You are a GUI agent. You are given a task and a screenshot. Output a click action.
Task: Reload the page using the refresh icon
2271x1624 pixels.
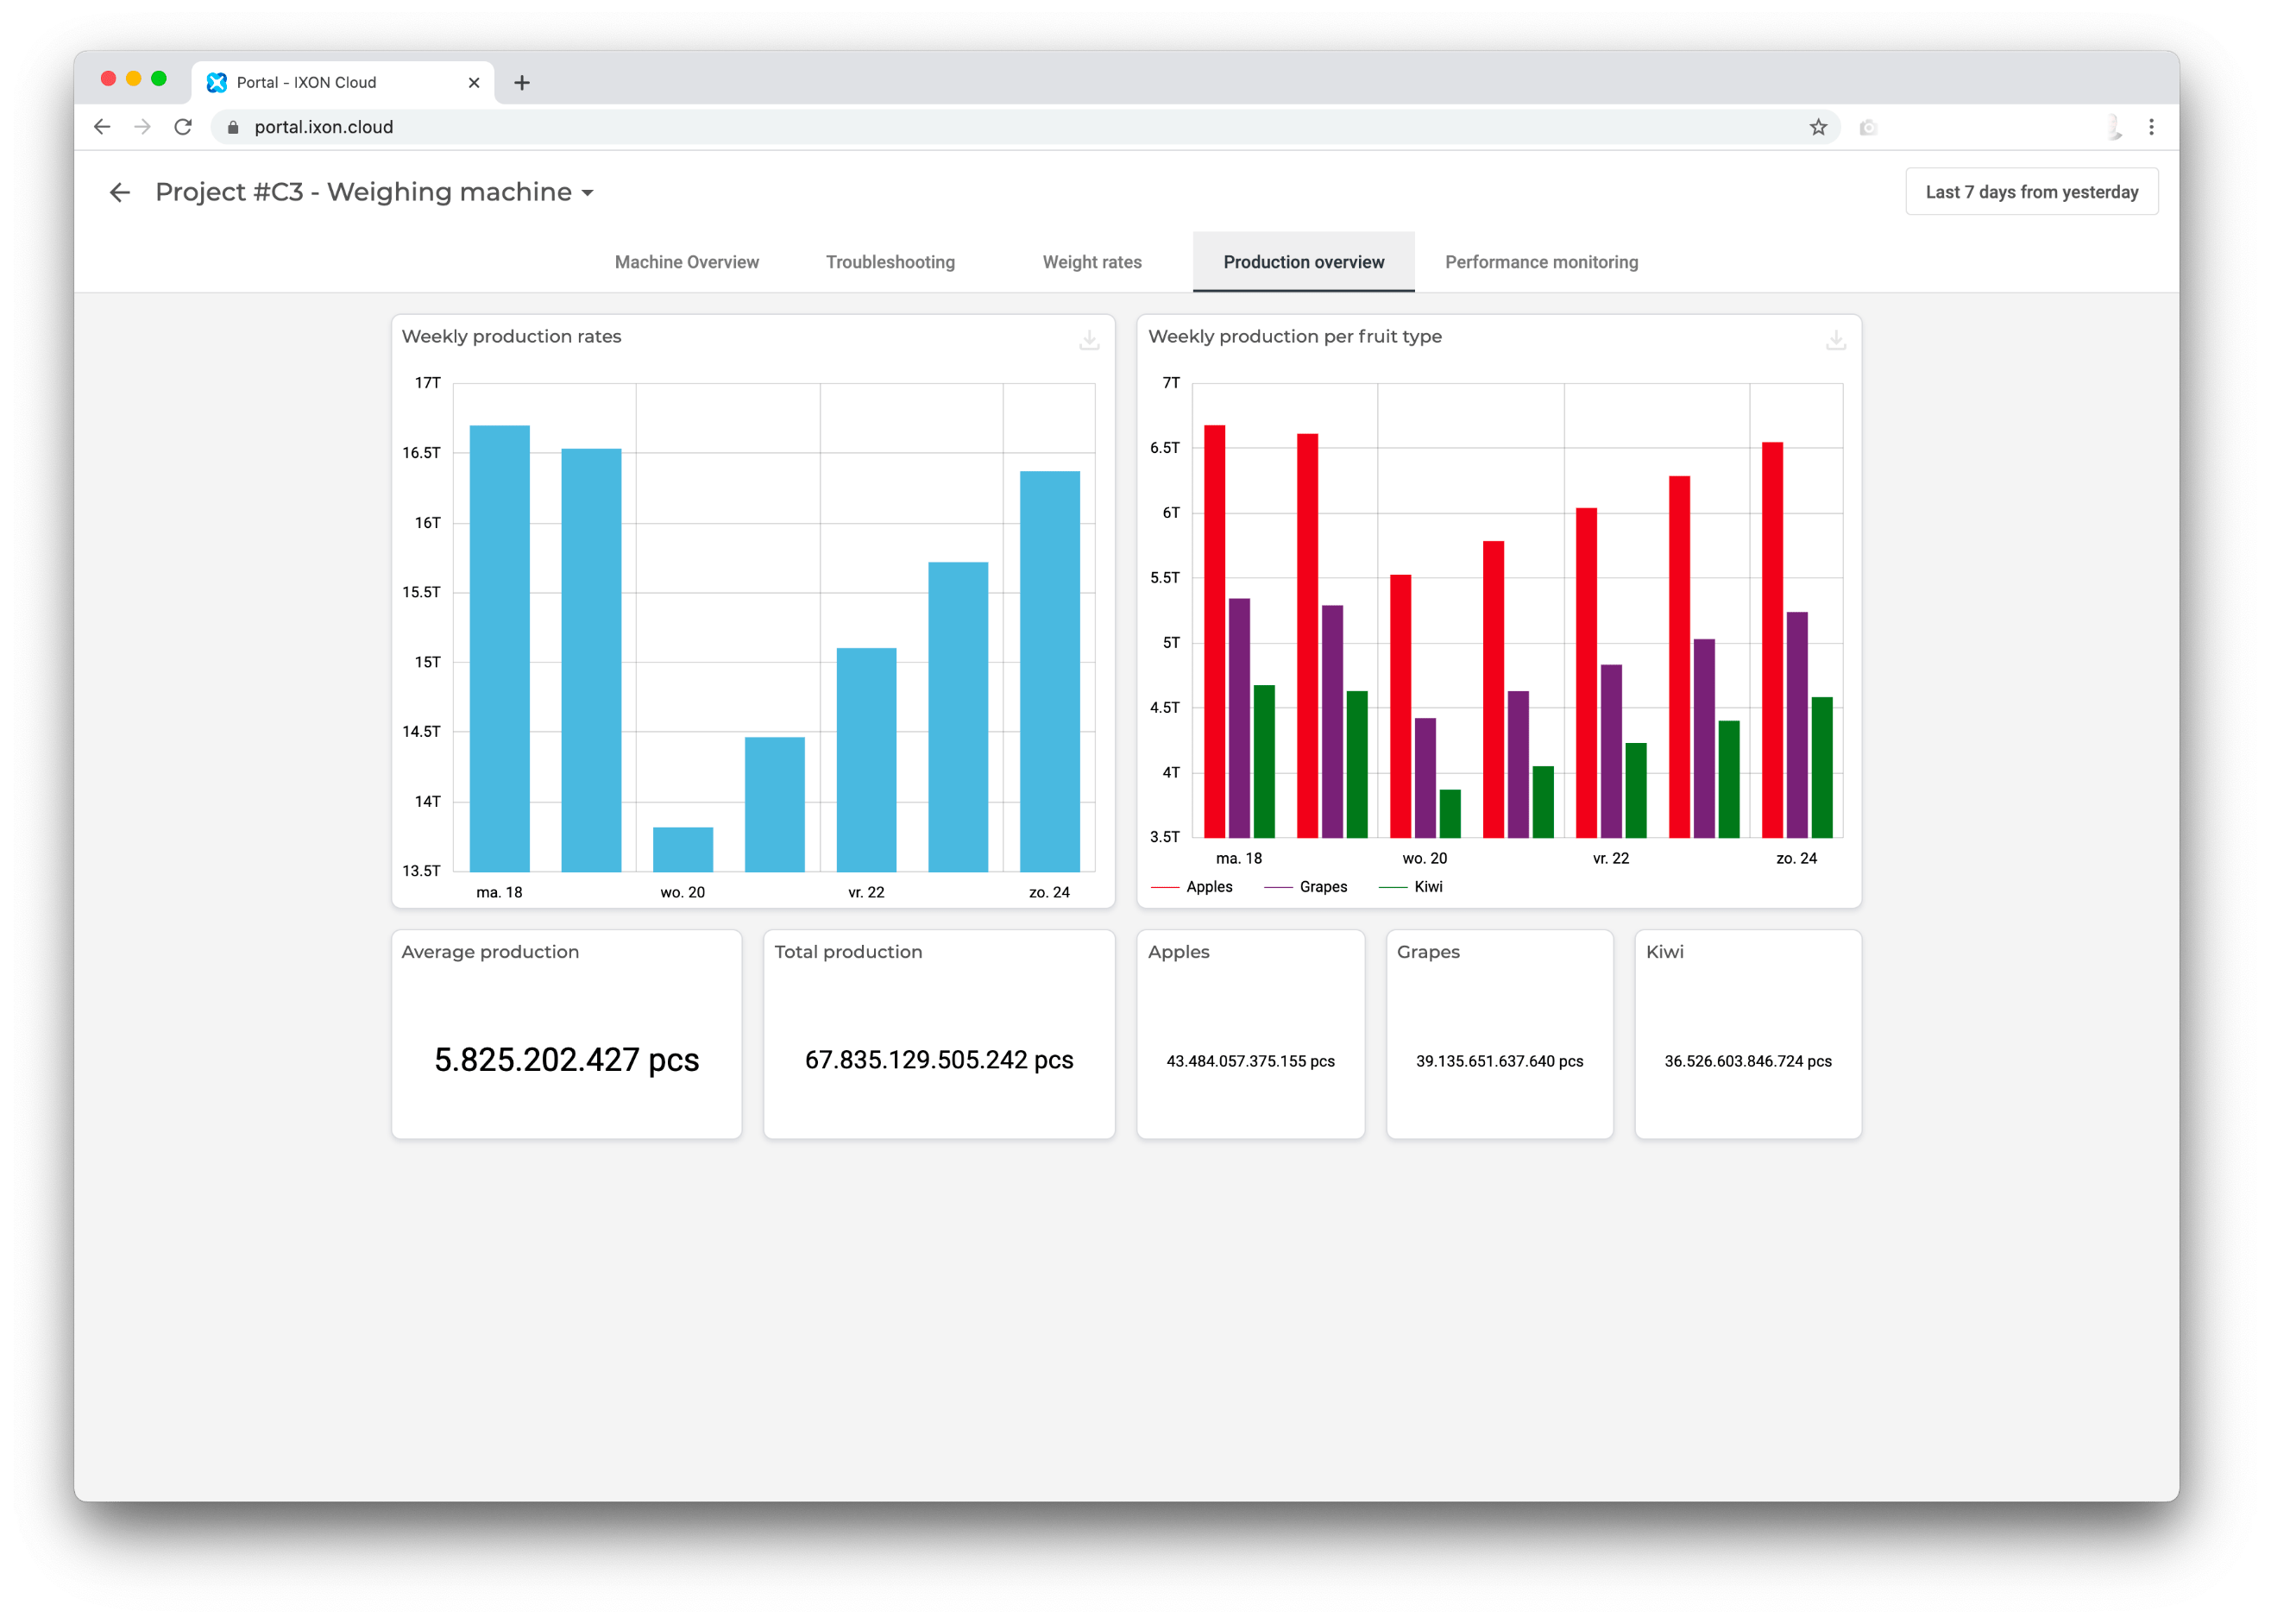183,127
